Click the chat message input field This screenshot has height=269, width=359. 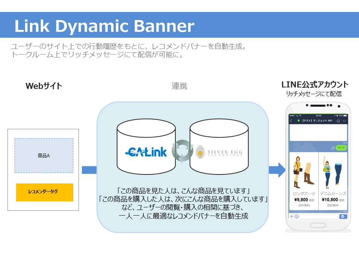coord(319,216)
